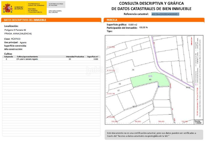This screenshot has height=141, width=205.
Task: Click the disclaimer note about 'certificación catastral'
Action: pyautogui.click(x=155, y=135)
